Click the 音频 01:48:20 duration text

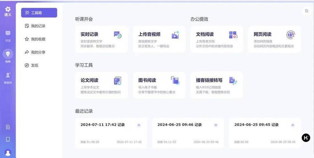tap(90, 142)
